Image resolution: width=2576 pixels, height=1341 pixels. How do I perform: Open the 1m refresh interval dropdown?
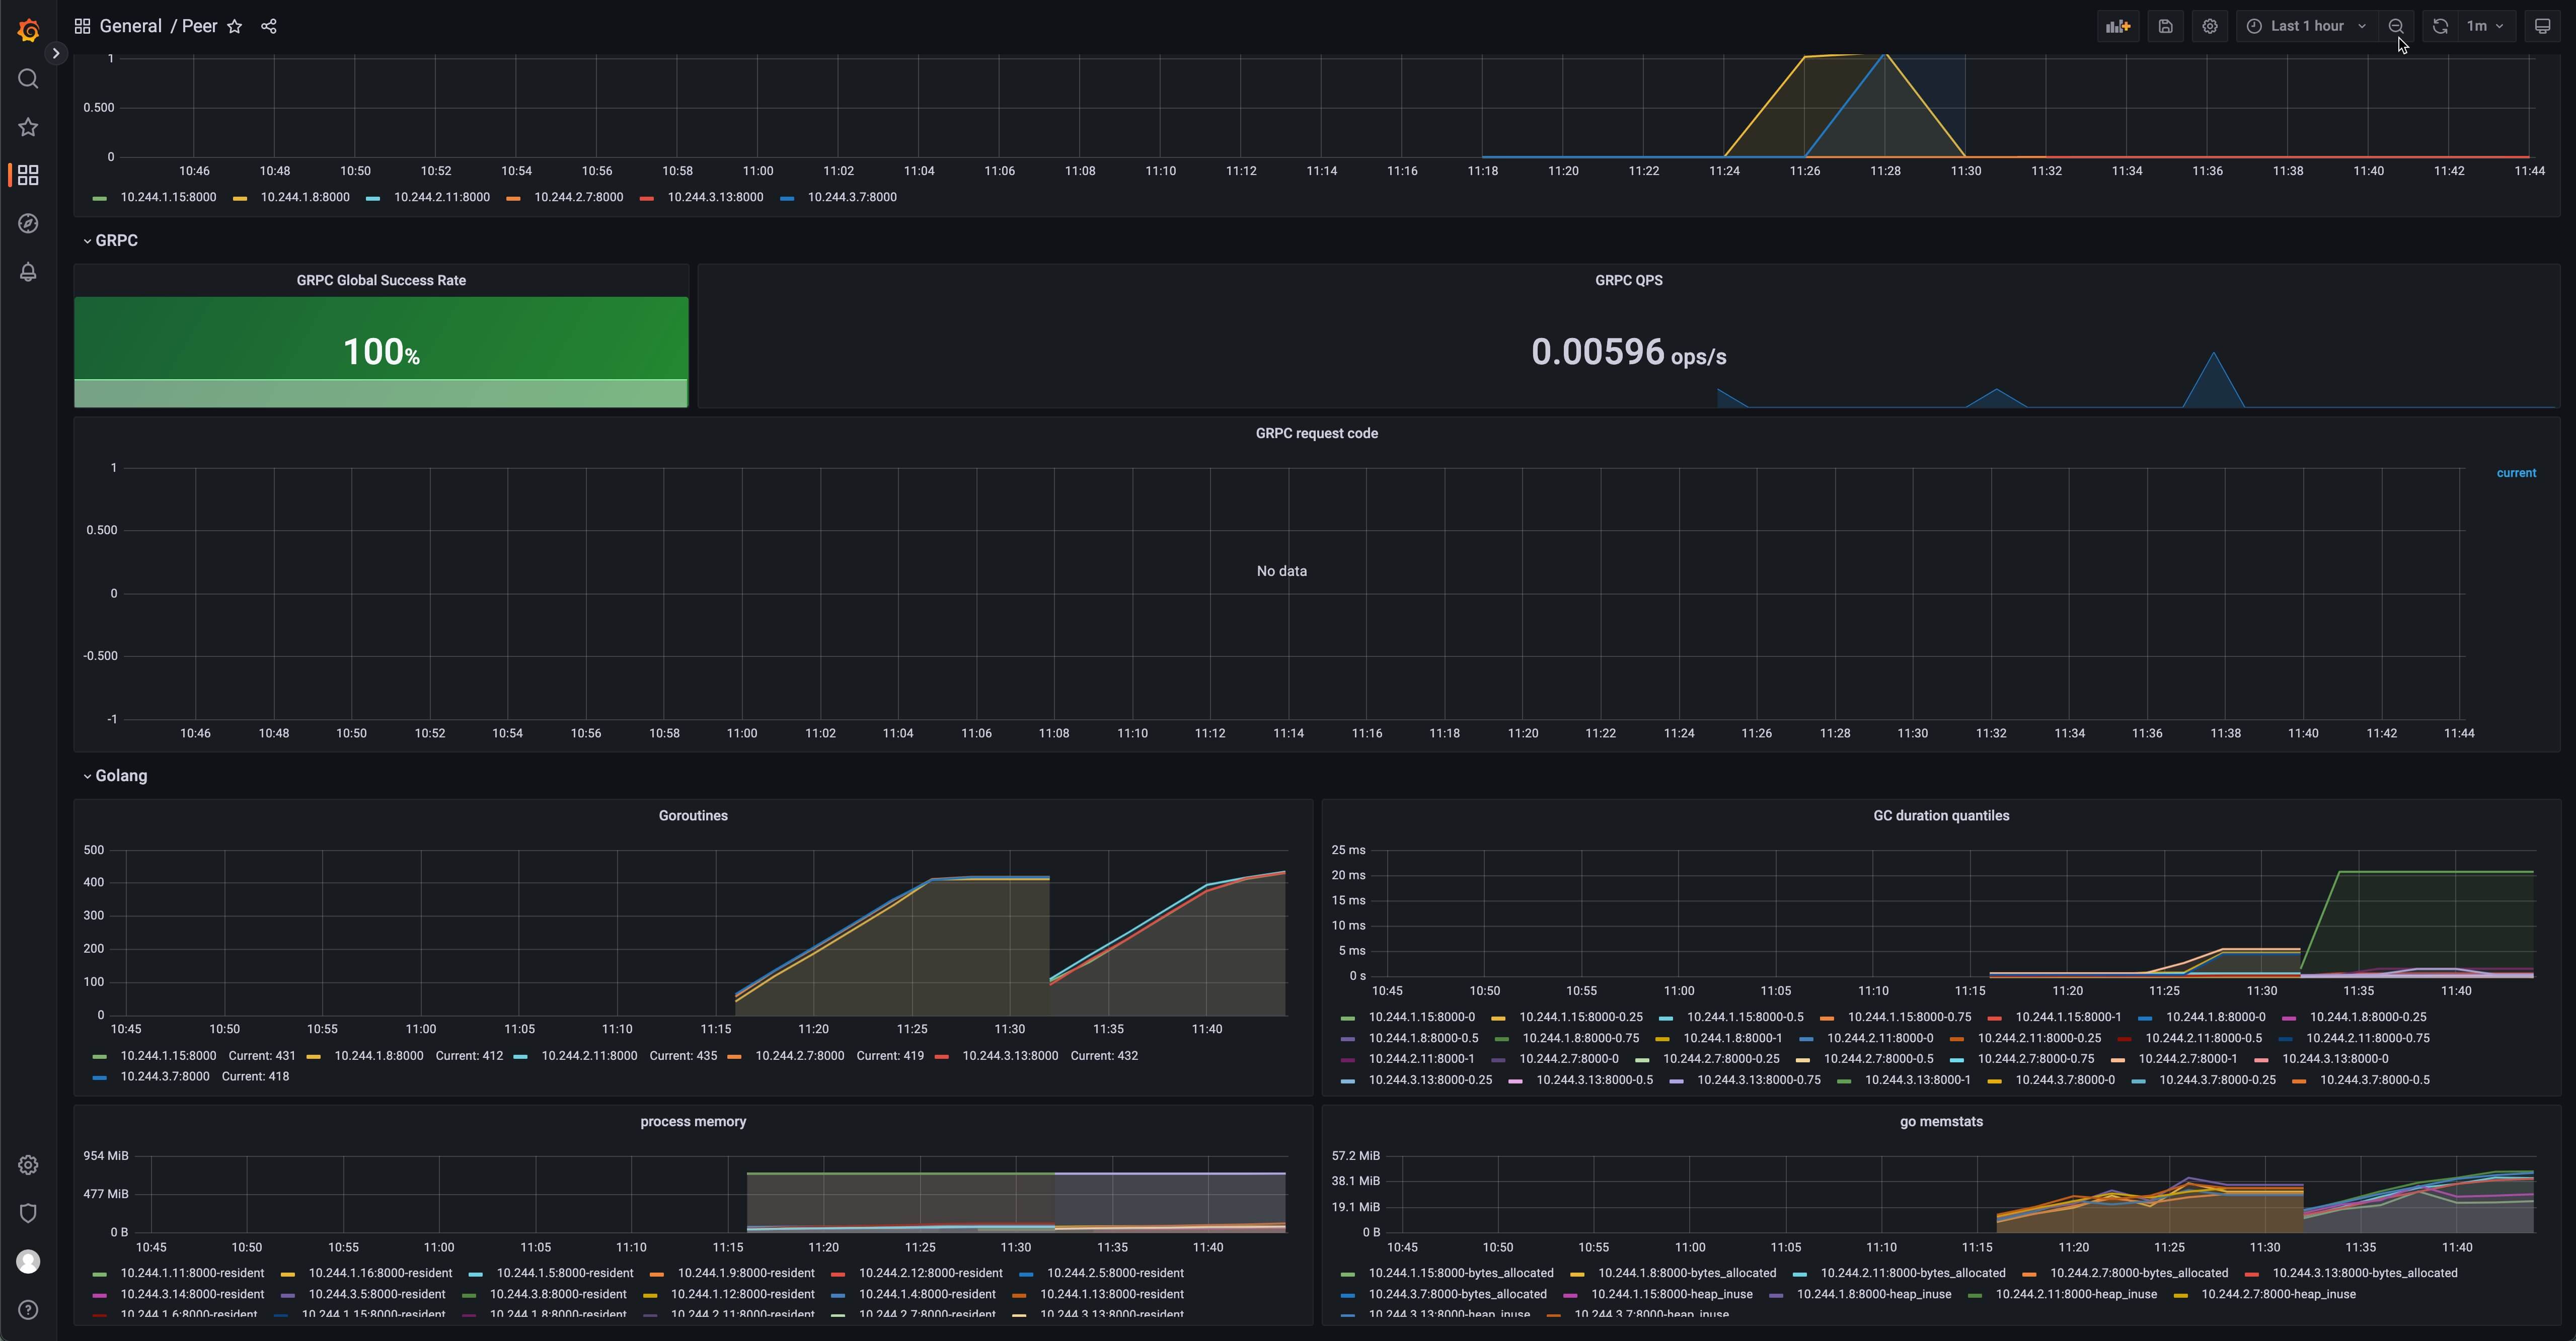(x=2484, y=27)
